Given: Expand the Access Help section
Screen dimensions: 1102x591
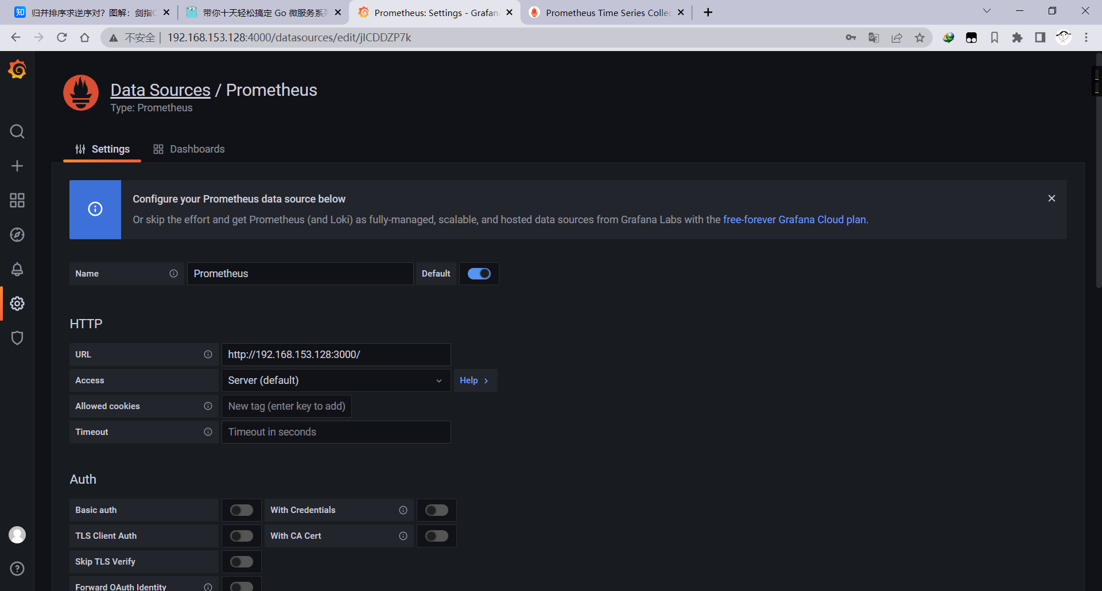Looking at the screenshot, I should 475,380.
